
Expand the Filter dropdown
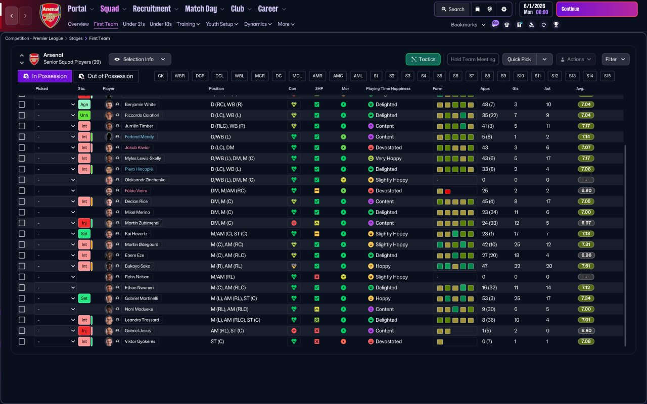coord(616,59)
